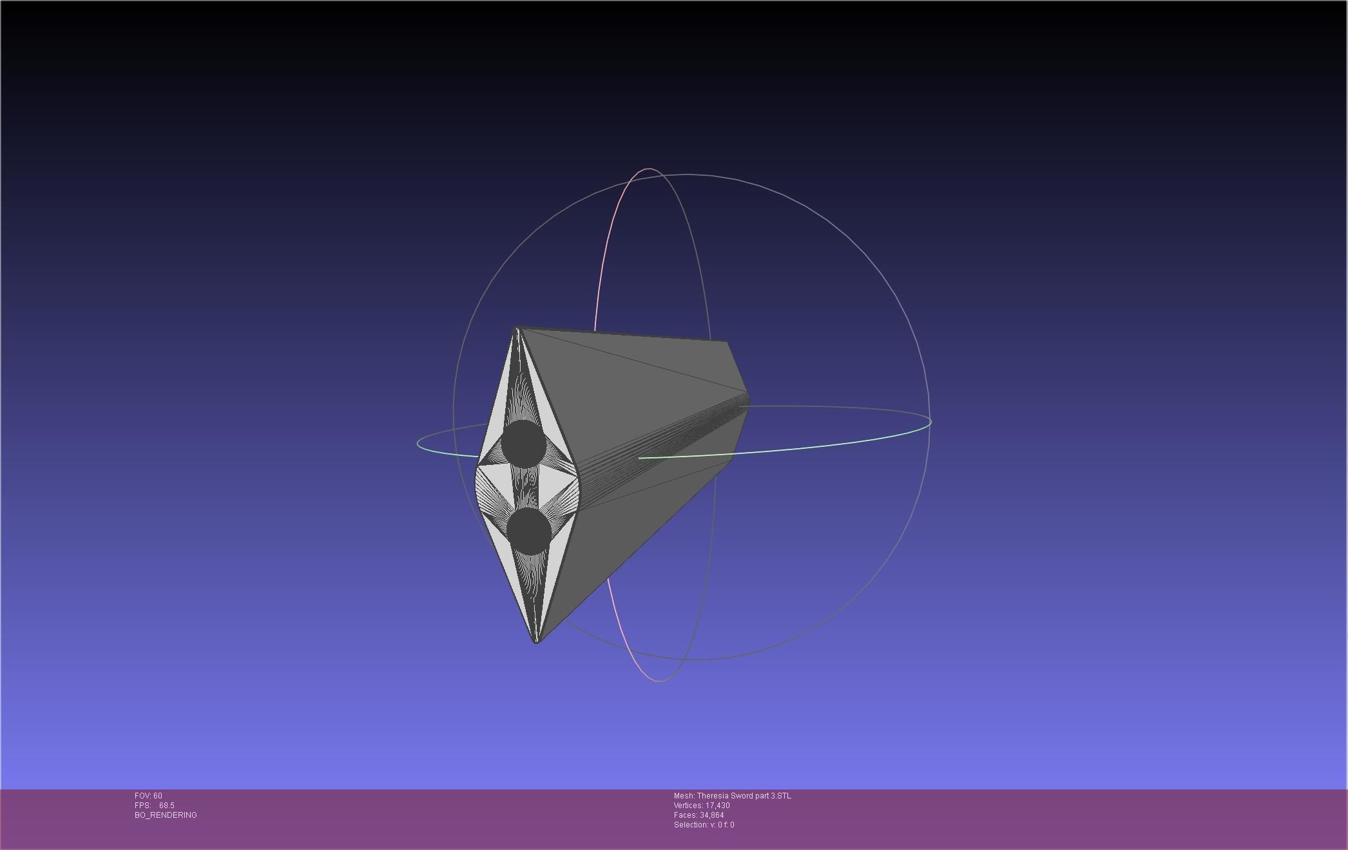Click the bottom pointed tip of the mesh
1348x850 pixels.
536,641
